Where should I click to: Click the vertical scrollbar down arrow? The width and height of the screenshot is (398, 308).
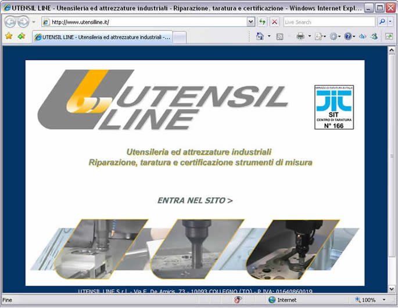pyautogui.click(x=393, y=289)
